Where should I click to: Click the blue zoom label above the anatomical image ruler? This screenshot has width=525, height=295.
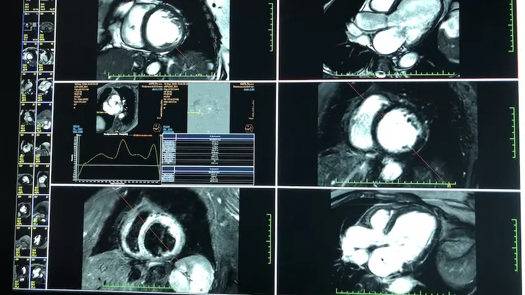(x=157, y=89)
